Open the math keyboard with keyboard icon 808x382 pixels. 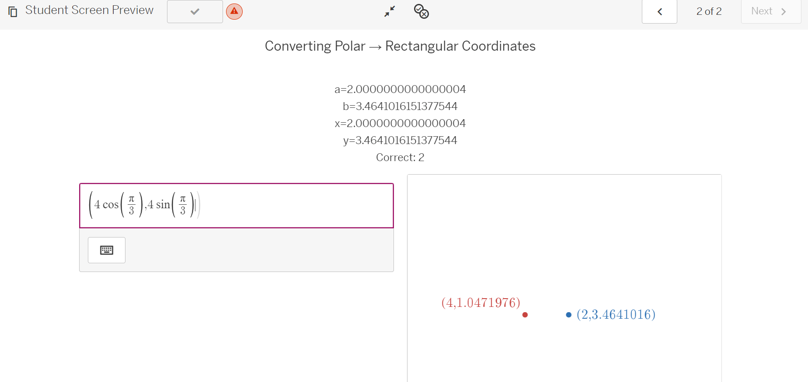(x=107, y=250)
